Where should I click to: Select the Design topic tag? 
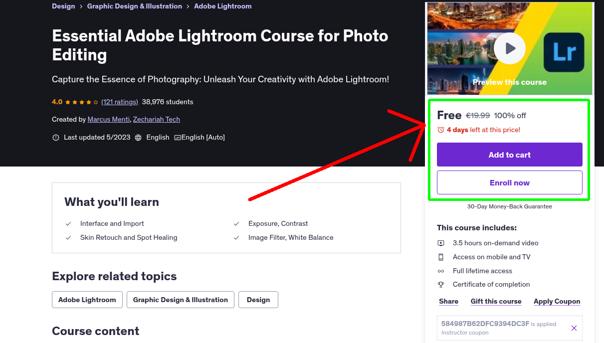[x=258, y=300]
